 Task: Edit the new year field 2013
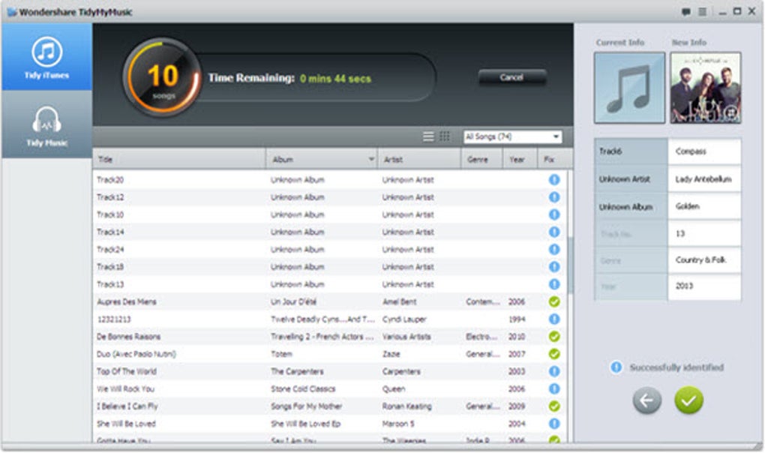[x=704, y=286]
